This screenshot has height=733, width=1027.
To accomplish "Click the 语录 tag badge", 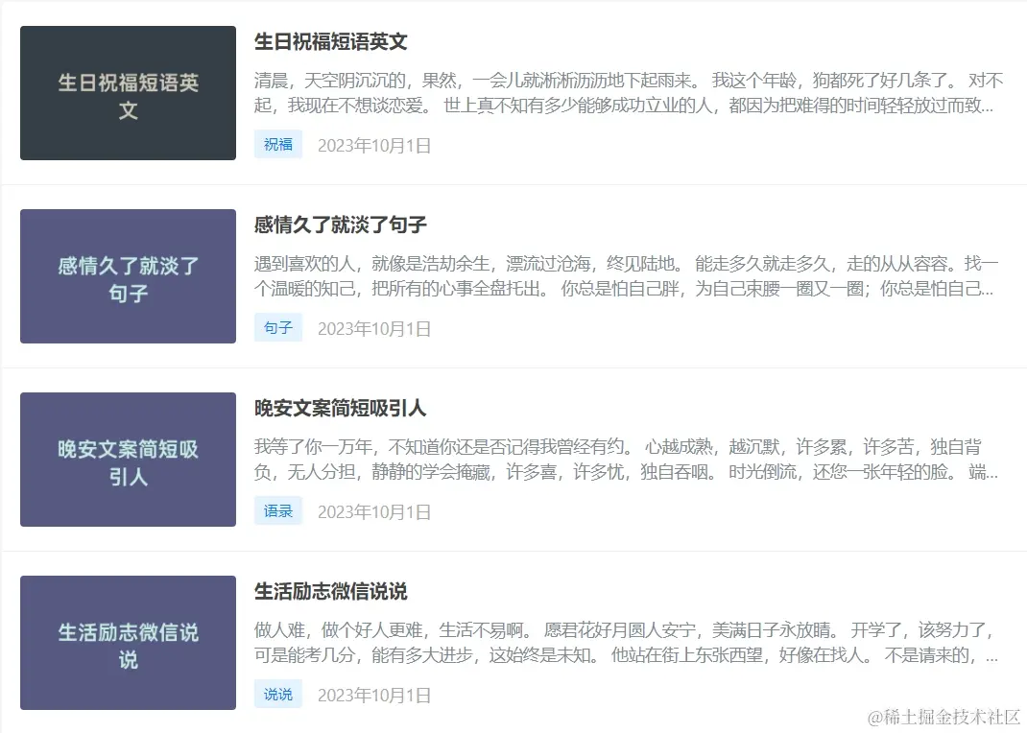I will click(278, 510).
